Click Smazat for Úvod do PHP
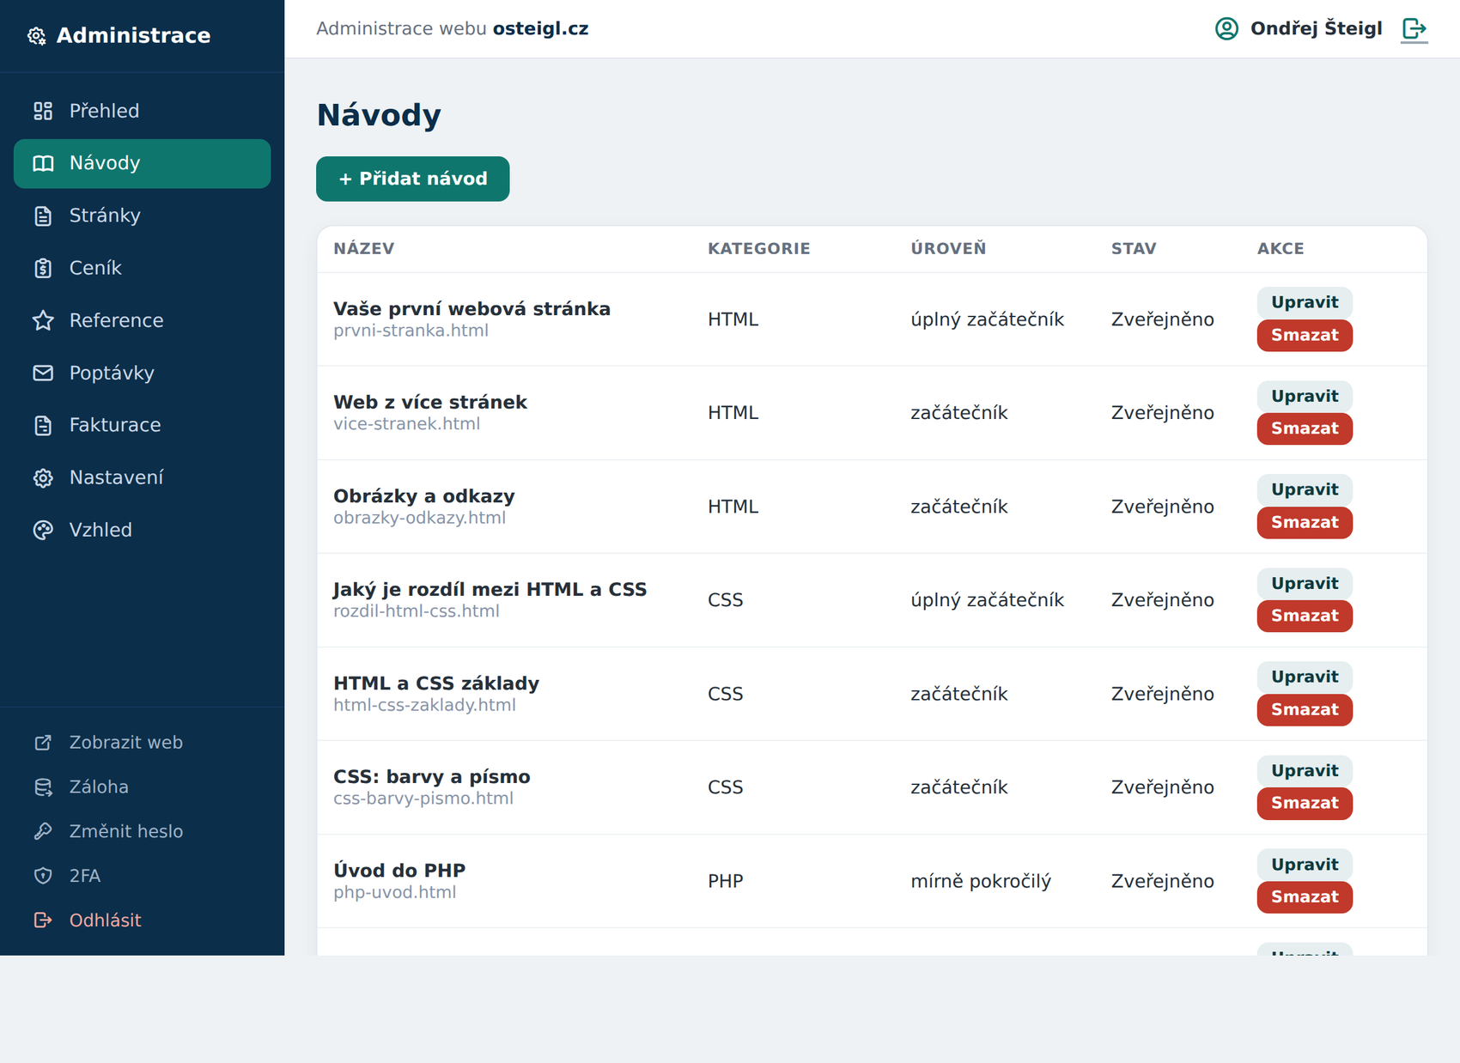This screenshot has height=1063, width=1460. 1305,896
